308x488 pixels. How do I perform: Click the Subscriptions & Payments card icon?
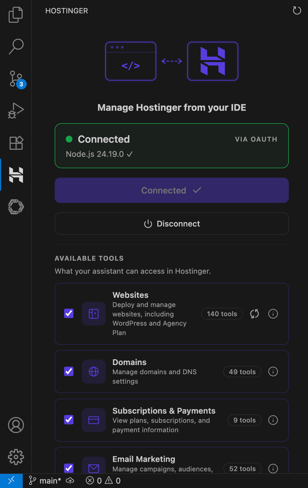tap(94, 420)
